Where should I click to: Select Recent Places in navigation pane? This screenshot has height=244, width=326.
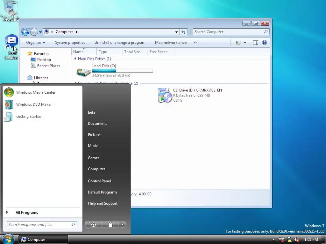pos(48,65)
